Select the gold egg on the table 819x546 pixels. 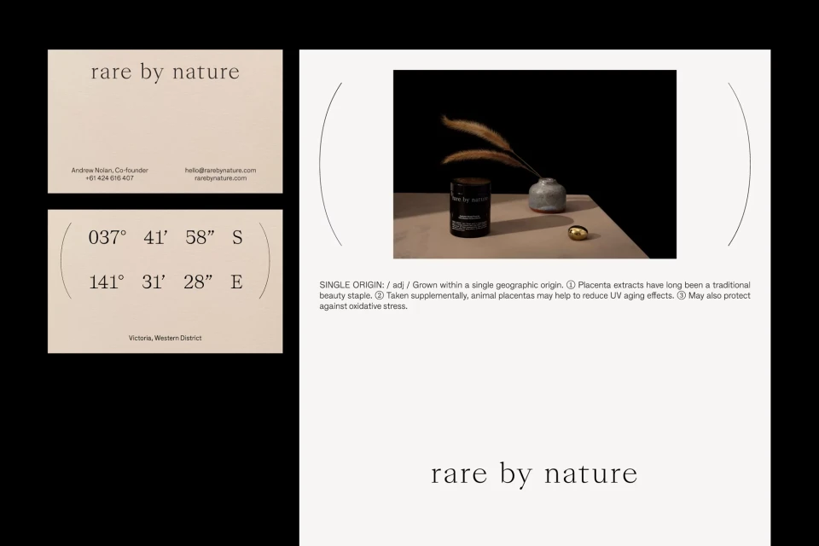[577, 233]
